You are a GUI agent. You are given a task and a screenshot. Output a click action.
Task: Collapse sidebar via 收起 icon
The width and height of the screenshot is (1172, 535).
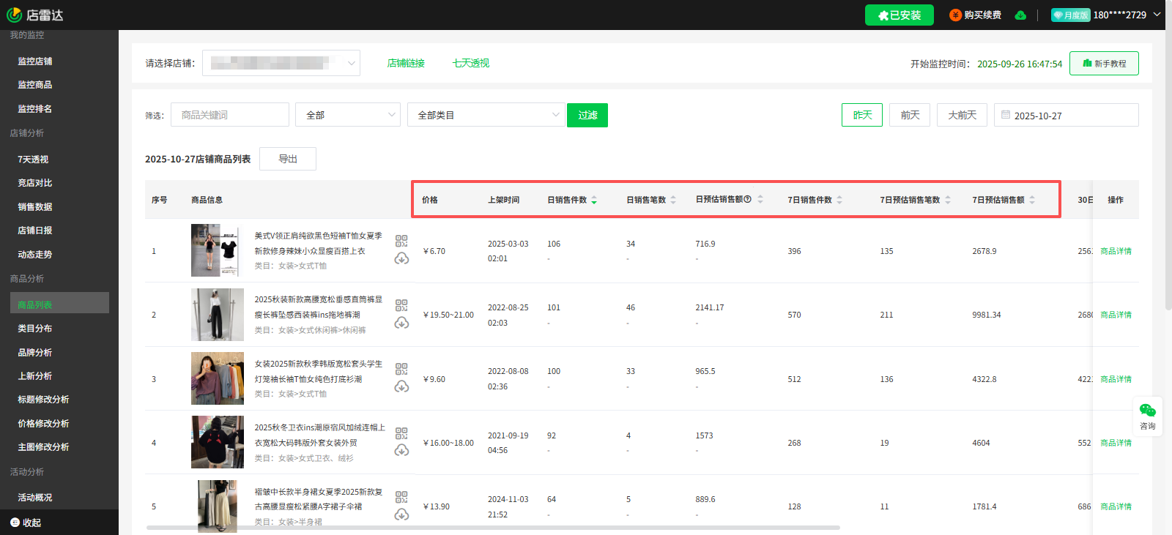click(15, 522)
